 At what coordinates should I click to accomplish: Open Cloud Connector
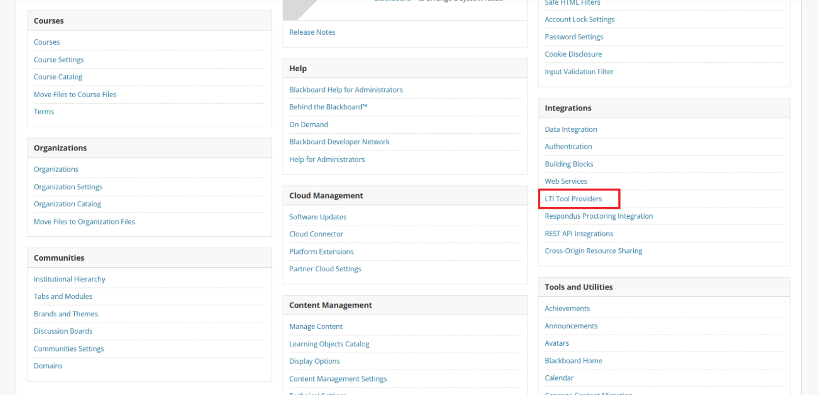click(316, 234)
